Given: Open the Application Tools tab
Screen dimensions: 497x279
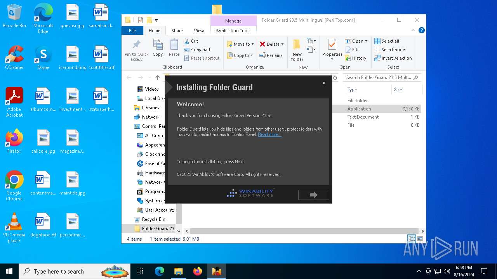Looking at the screenshot, I should tap(233, 31).
